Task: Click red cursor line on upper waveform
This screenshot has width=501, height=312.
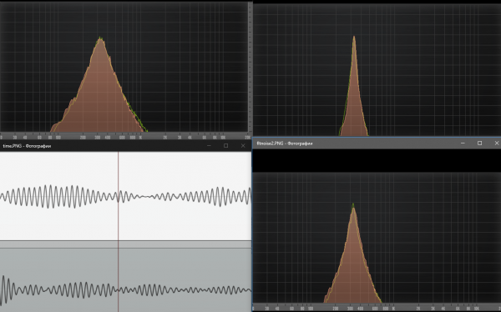Action: coord(119,196)
